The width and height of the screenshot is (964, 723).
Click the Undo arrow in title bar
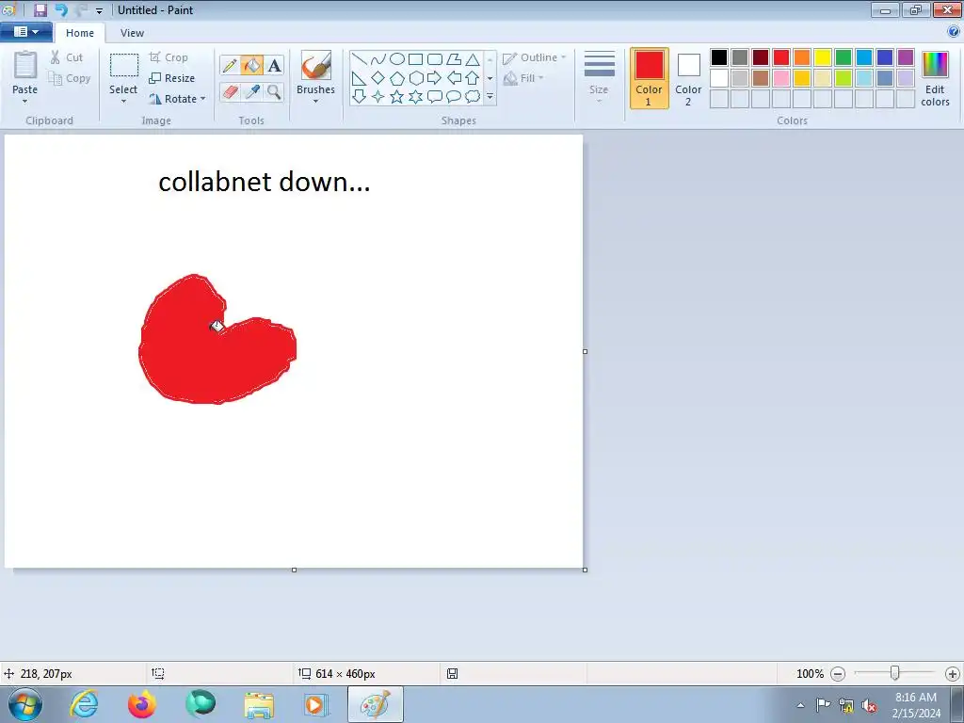pos(61,9)
